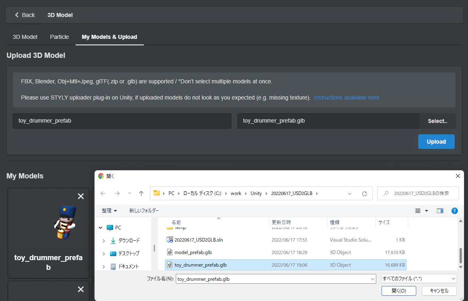Click the file path field toy_drummer_prefab.glb
This screenshot has width=468, height=301.
tap(328, 121)
